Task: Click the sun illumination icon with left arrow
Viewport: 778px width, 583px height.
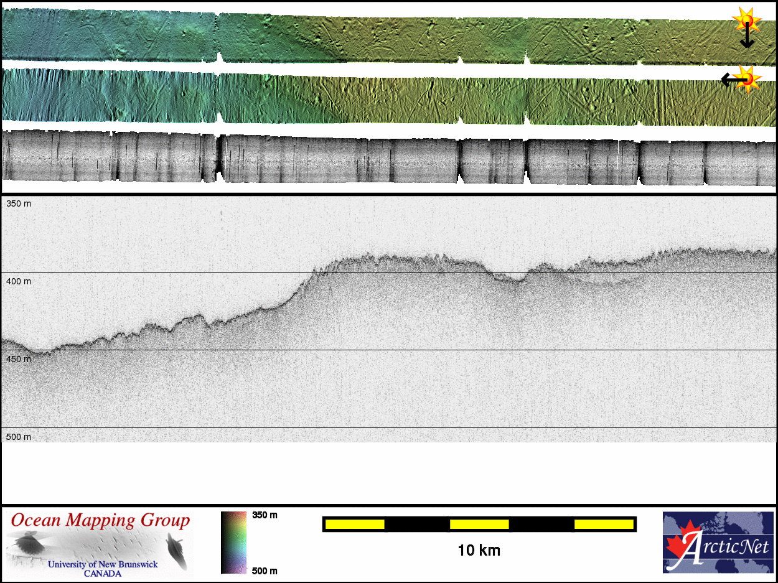Action: click(x=749, y=78)
